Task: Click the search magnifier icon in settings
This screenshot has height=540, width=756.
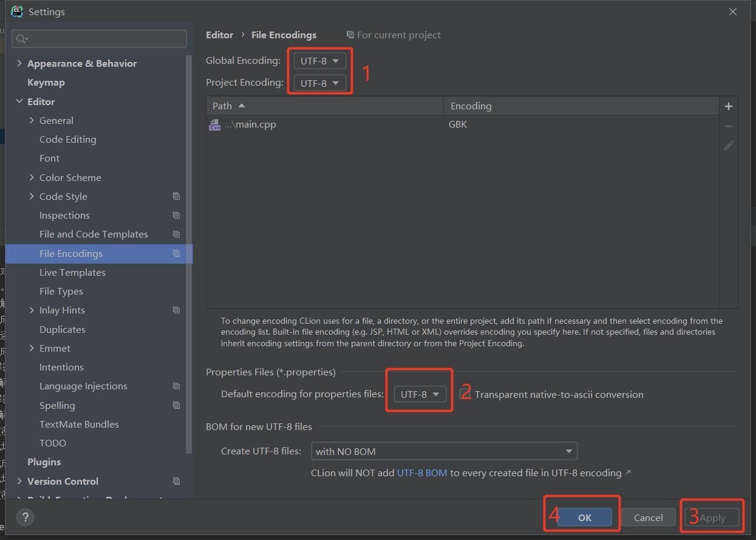Action: (x=21, y=39)
